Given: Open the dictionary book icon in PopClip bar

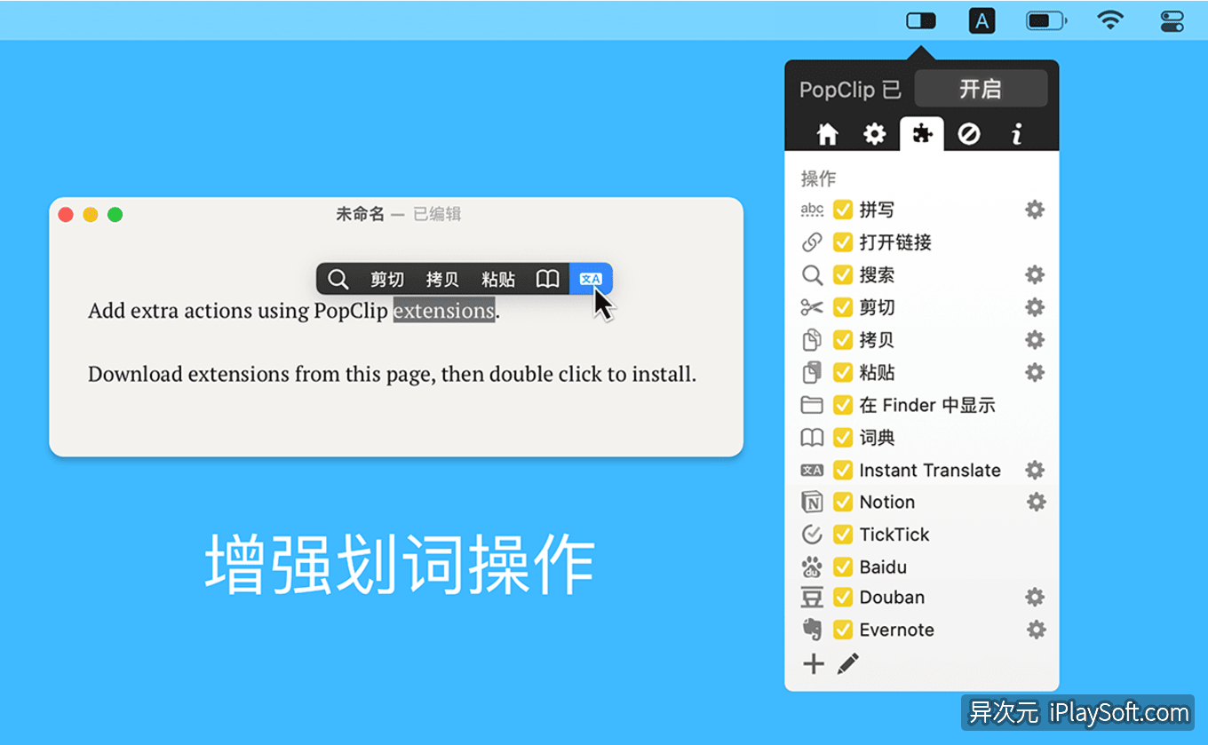Looking at the screenshot, I should (547, 278).
